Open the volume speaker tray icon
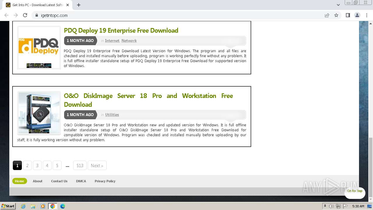373x210 pixels. point(331,206)
